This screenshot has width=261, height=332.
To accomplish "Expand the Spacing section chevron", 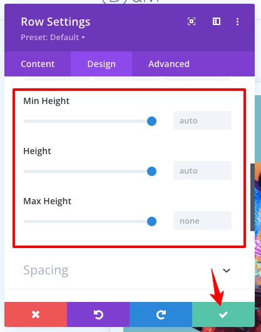I will [227, 271].
